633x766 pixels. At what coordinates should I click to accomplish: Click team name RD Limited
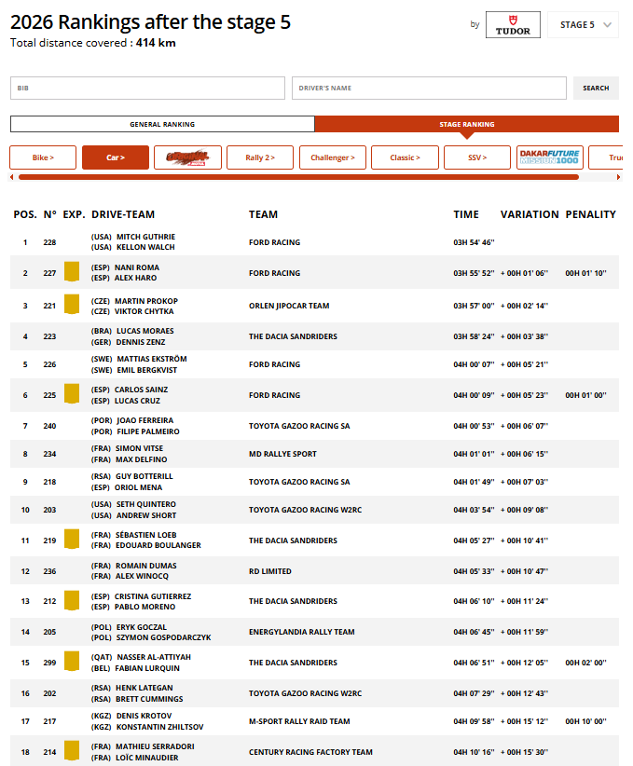[269, 571]
